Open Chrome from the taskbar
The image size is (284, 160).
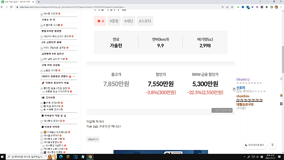90,157
